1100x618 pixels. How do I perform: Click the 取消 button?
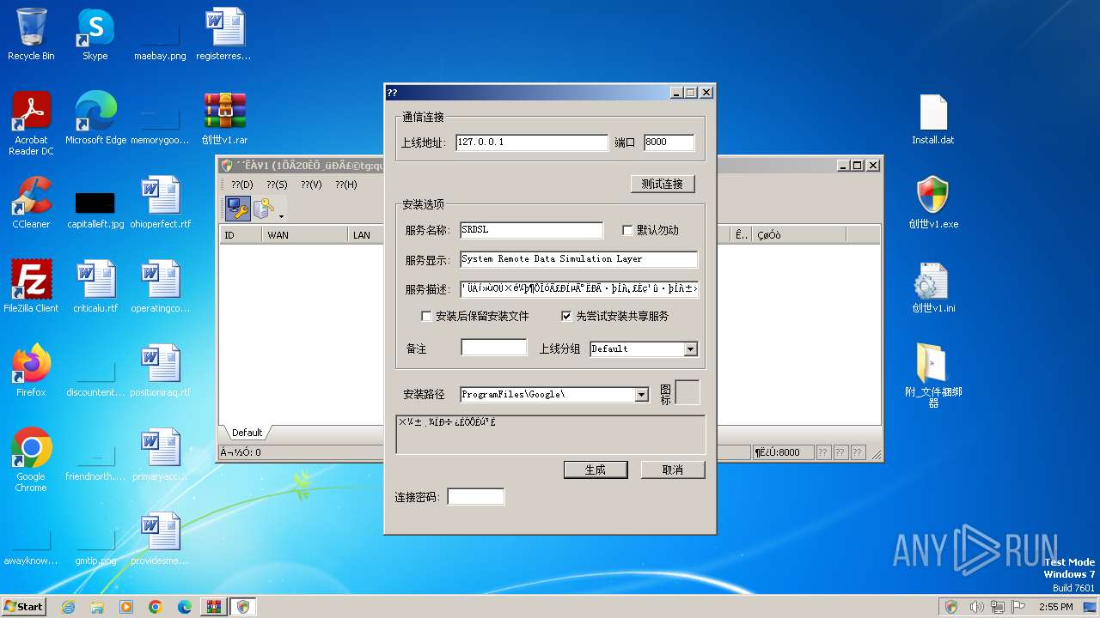click(x=673, y=470)
